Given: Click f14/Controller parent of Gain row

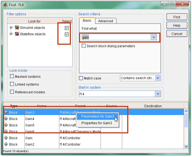Looking at the screenshot, I should pos(70,138).
